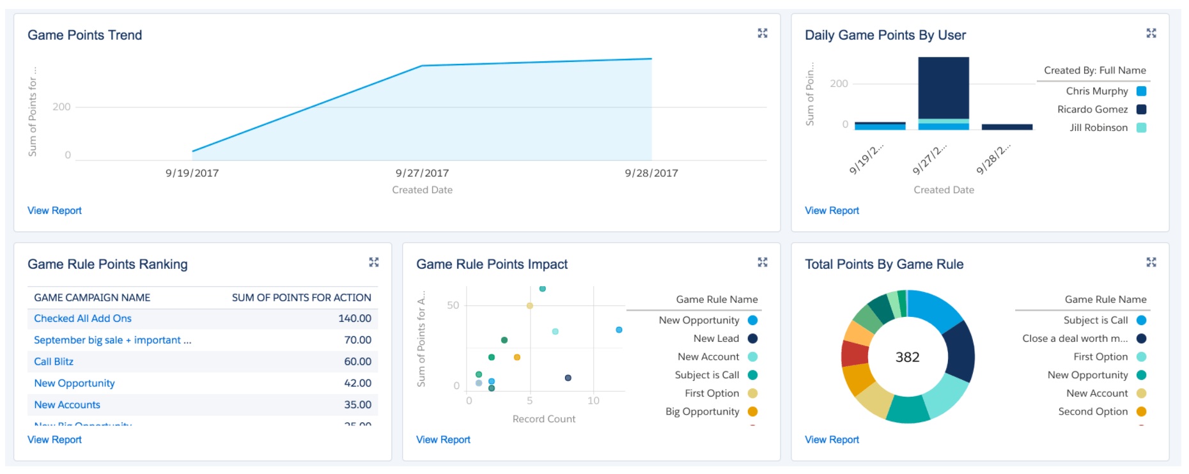Open View Report under Total Points By Game Rule

tap(832, 440)
